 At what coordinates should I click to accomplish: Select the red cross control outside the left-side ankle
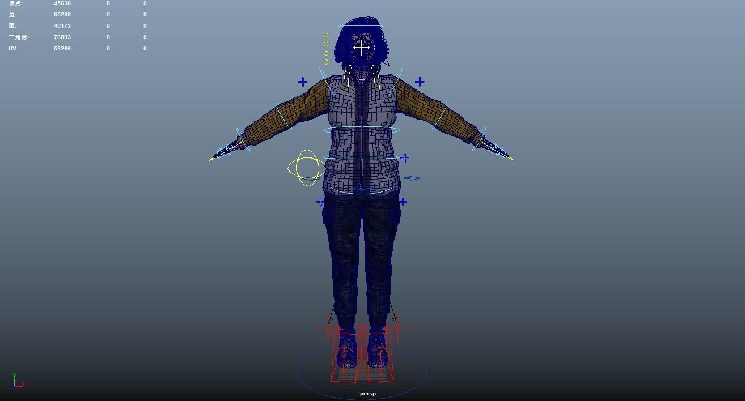(x=329, y=329)
